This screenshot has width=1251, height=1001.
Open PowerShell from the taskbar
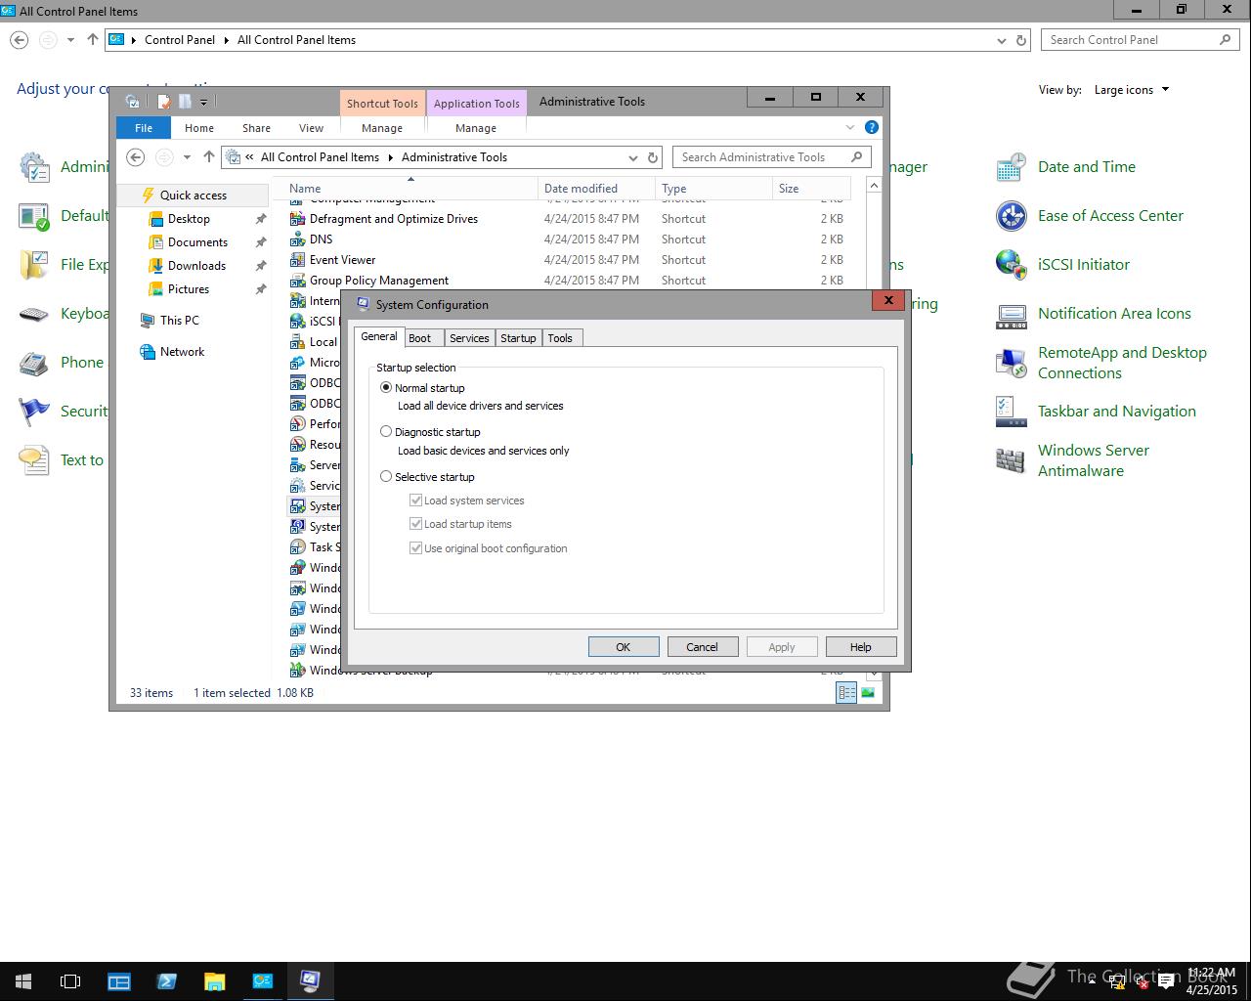click(x=167, y=981)
